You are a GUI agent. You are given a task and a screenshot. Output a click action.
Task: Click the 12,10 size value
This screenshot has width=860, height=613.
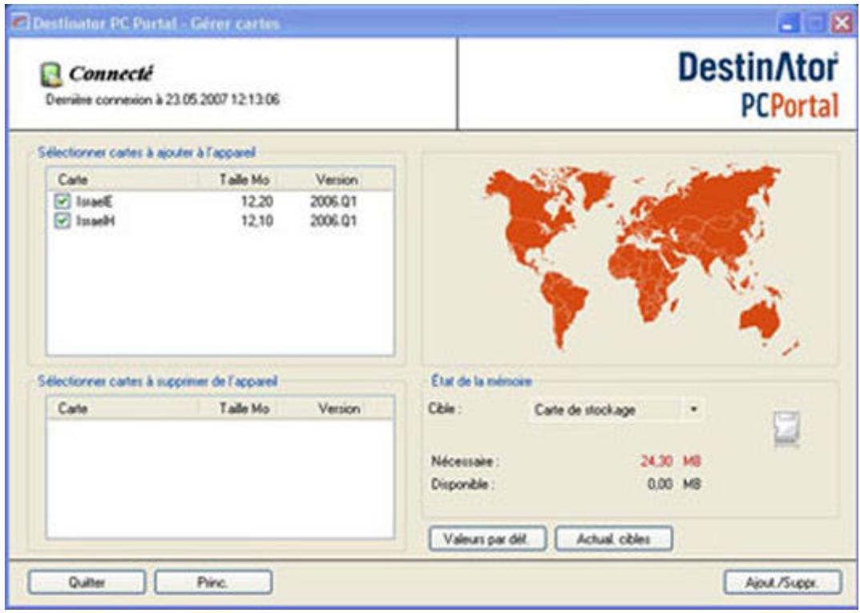click(x=256, y=221)
